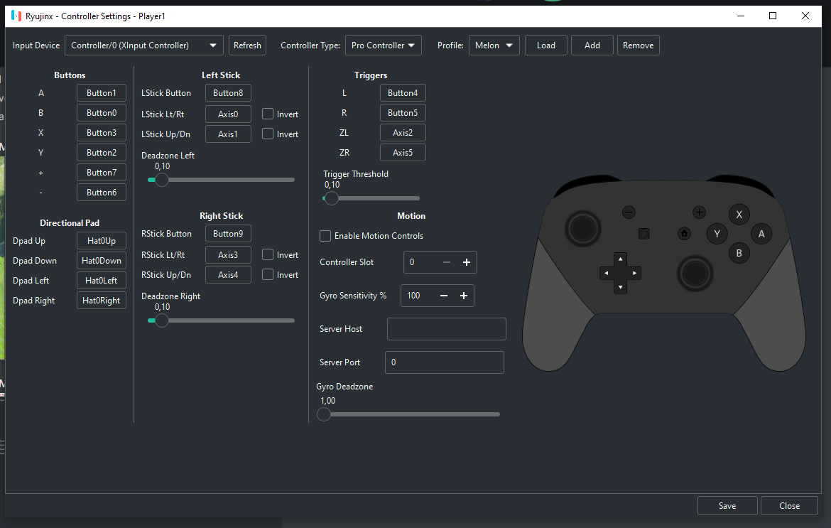This screenshot has height=528, width=831.
Task: Click the home button on controller image
Action: [684, 233]
